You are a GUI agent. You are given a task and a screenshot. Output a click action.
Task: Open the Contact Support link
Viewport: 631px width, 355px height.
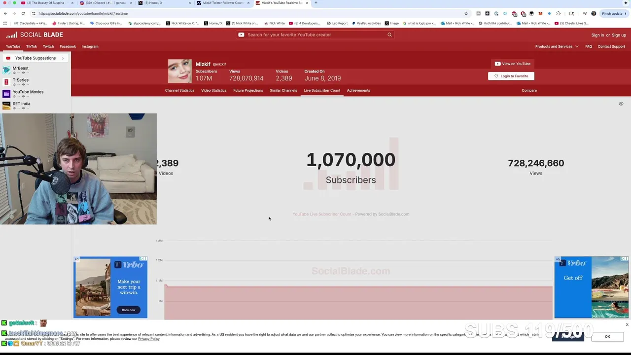click(x=611, y=46)
